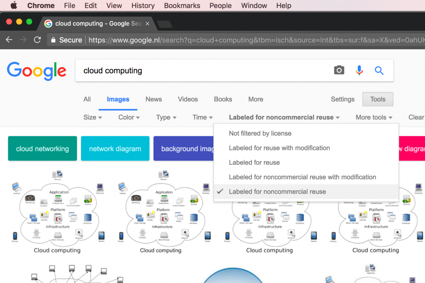
Task: Click the pink diagram suggestion chip
Action: pos(412,148)
